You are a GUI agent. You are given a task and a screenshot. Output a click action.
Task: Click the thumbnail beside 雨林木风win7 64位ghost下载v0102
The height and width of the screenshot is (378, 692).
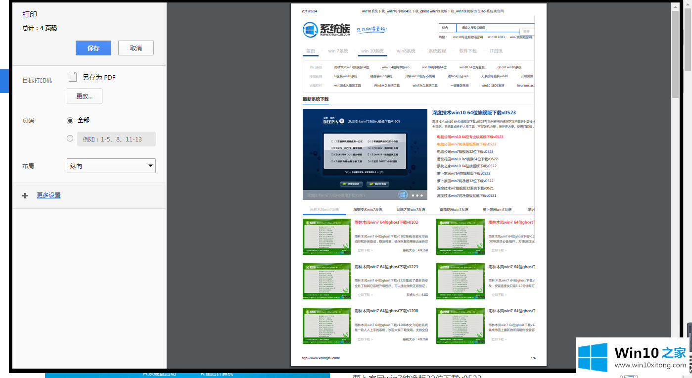326,236
